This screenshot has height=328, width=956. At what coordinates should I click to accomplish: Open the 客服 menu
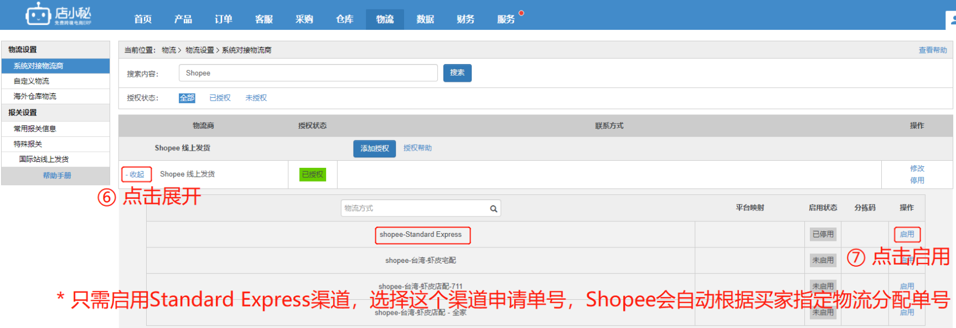point(264,19)
